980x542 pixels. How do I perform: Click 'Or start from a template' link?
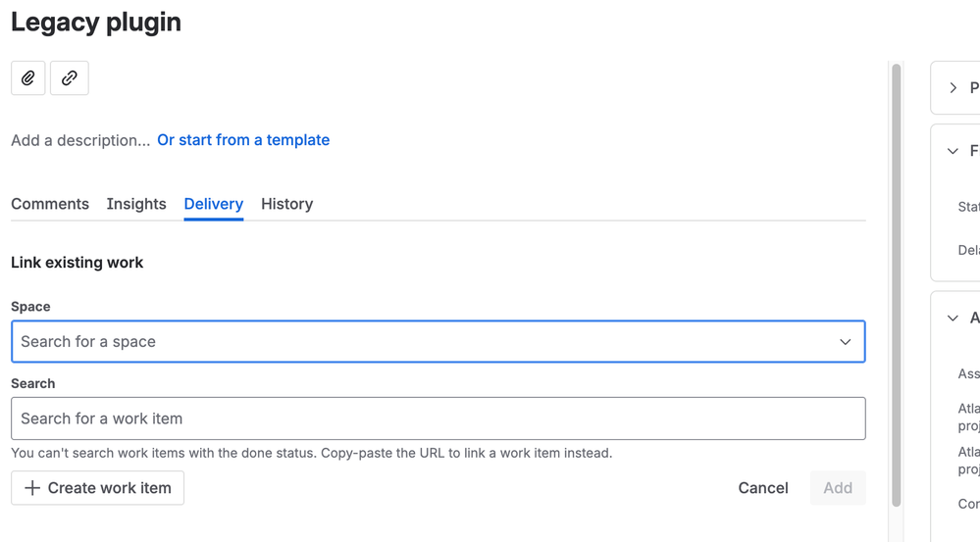pyautogui.click(x=243, y=140)
